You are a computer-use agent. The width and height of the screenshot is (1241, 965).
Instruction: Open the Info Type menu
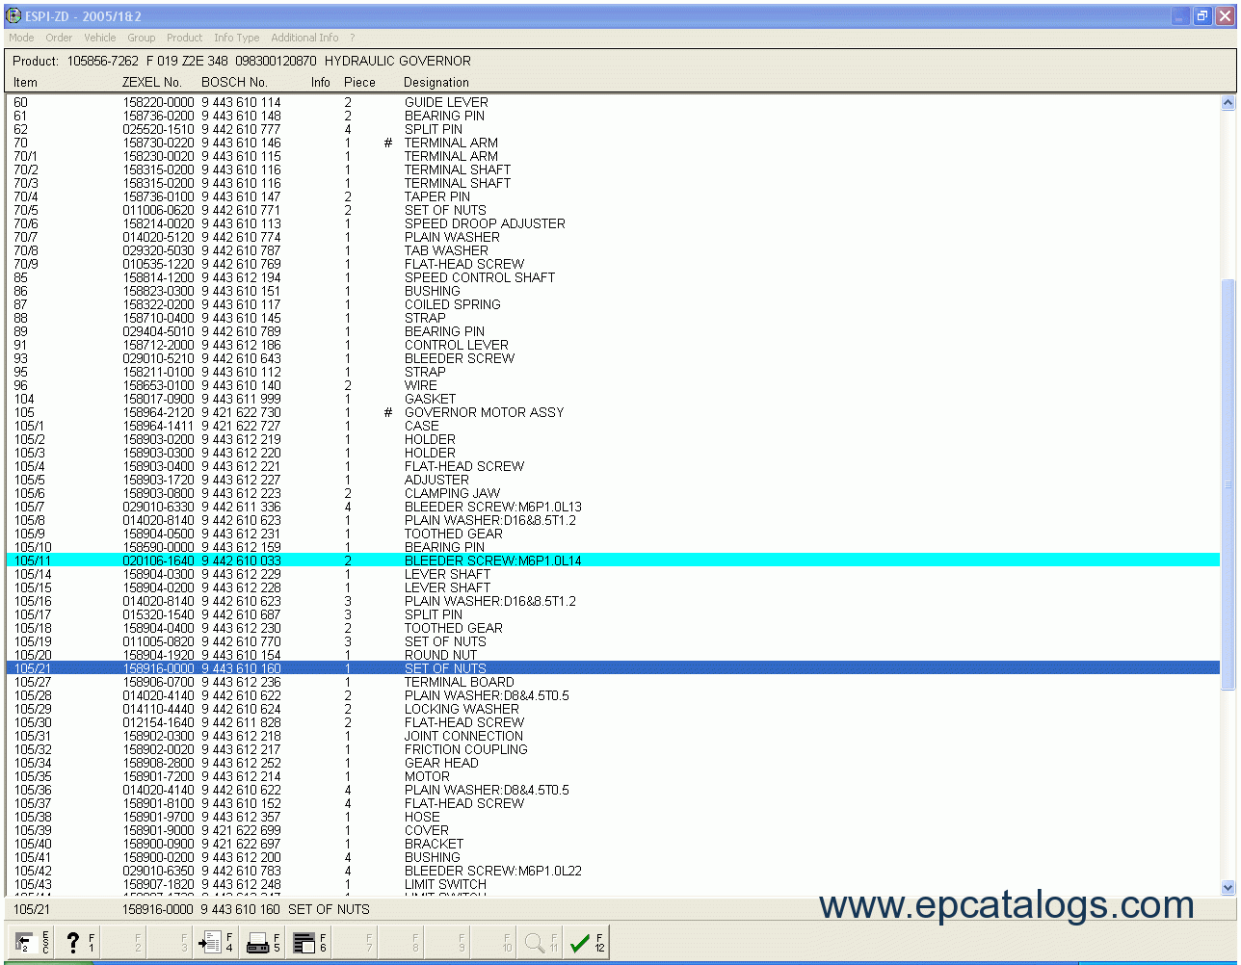(x=236, y=38)
